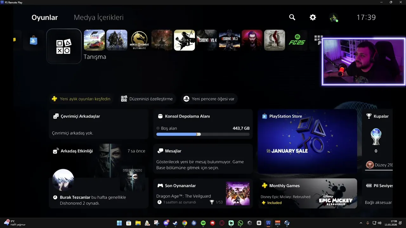Open the God of War tile
406x228 pixels.
tap(117, 40)
